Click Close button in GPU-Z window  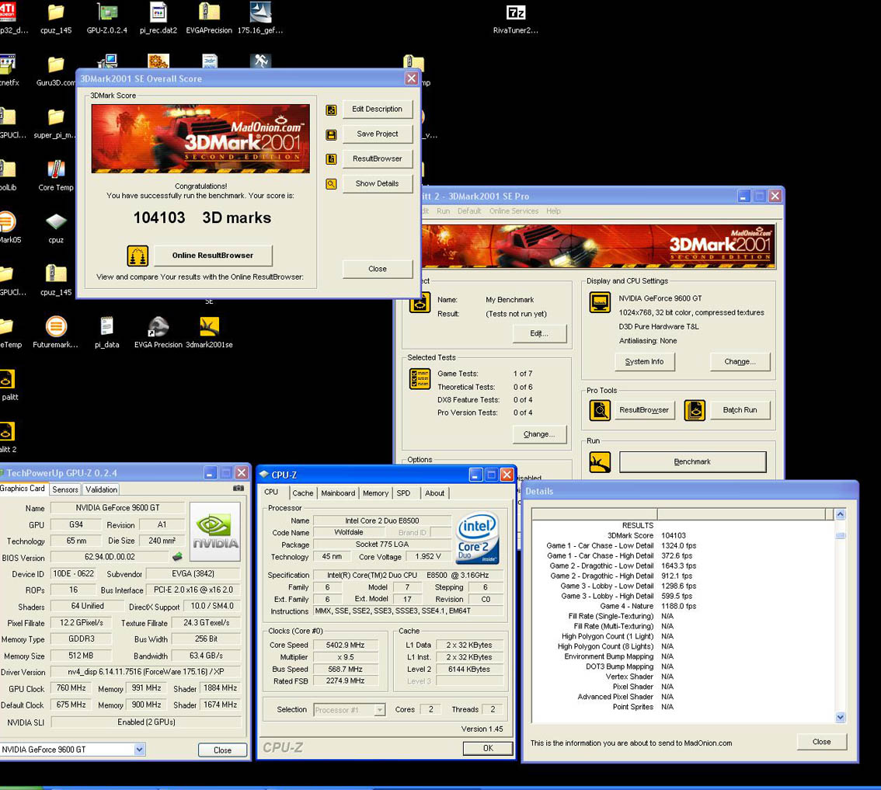[x=222, y=750]
